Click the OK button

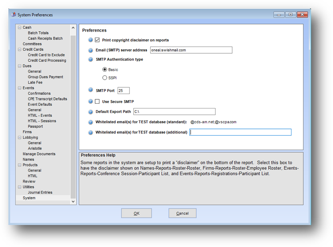137,213
